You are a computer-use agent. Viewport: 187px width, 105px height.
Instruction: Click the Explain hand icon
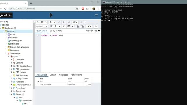pos(64,26)
